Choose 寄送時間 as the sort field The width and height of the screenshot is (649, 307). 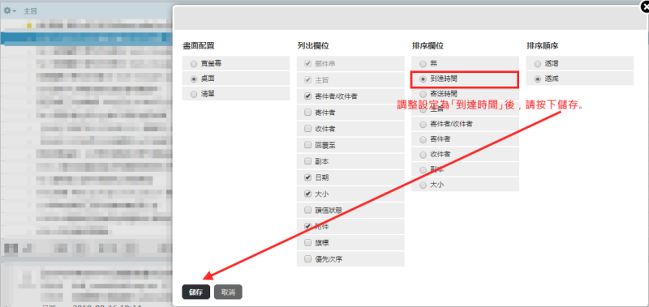point(423,94)
